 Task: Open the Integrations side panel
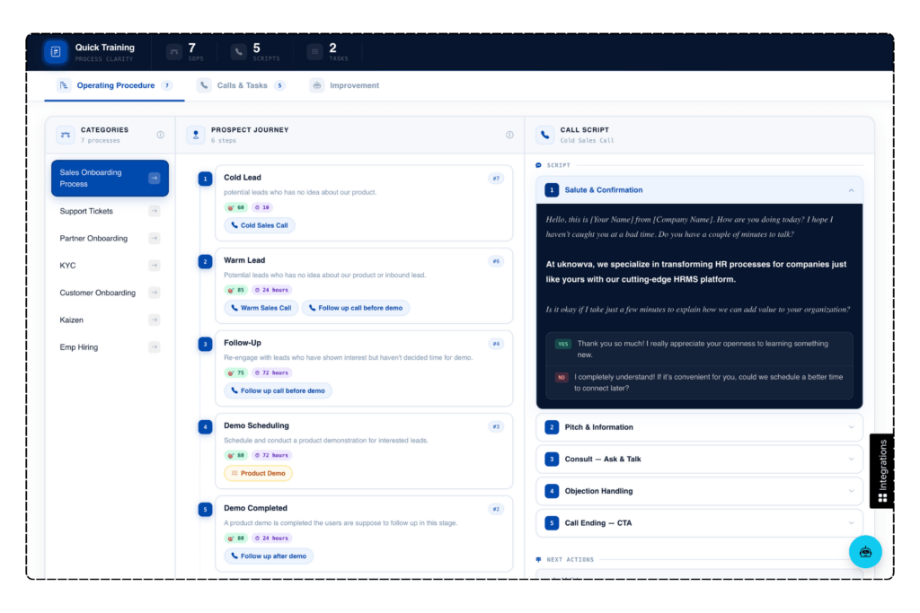click(x=881, y=471)
